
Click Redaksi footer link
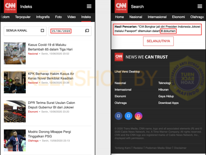(138, 148)
